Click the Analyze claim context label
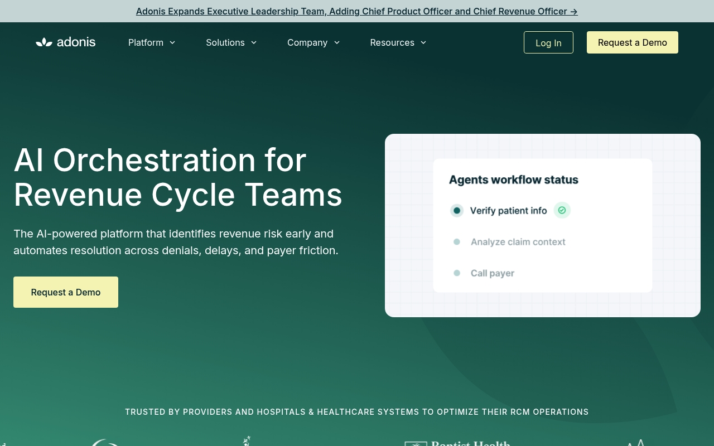The height and width of the screenshot is (446, 714). pyautogui.click(x=518, y=242)
